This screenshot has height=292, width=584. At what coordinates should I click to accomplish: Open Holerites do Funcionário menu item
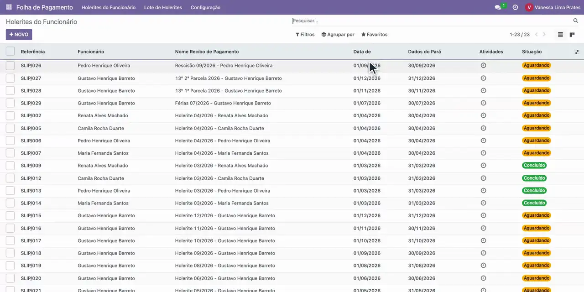pyautogui.click(x=109, y=7)
